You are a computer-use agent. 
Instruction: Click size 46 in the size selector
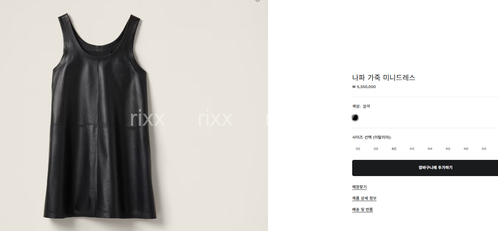click(448, 149)
